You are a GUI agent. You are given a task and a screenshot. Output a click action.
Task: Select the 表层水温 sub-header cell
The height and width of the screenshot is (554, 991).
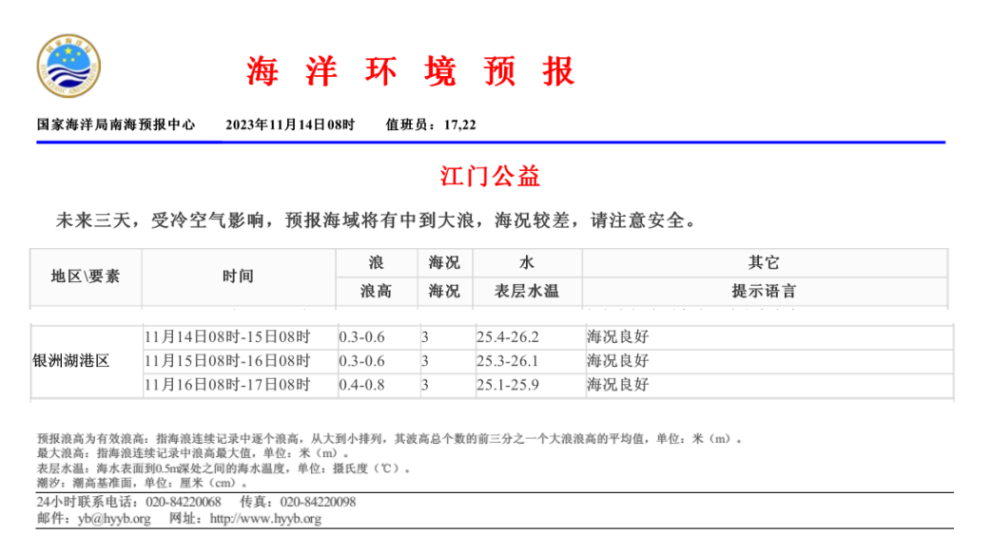[x=527, y=291]
